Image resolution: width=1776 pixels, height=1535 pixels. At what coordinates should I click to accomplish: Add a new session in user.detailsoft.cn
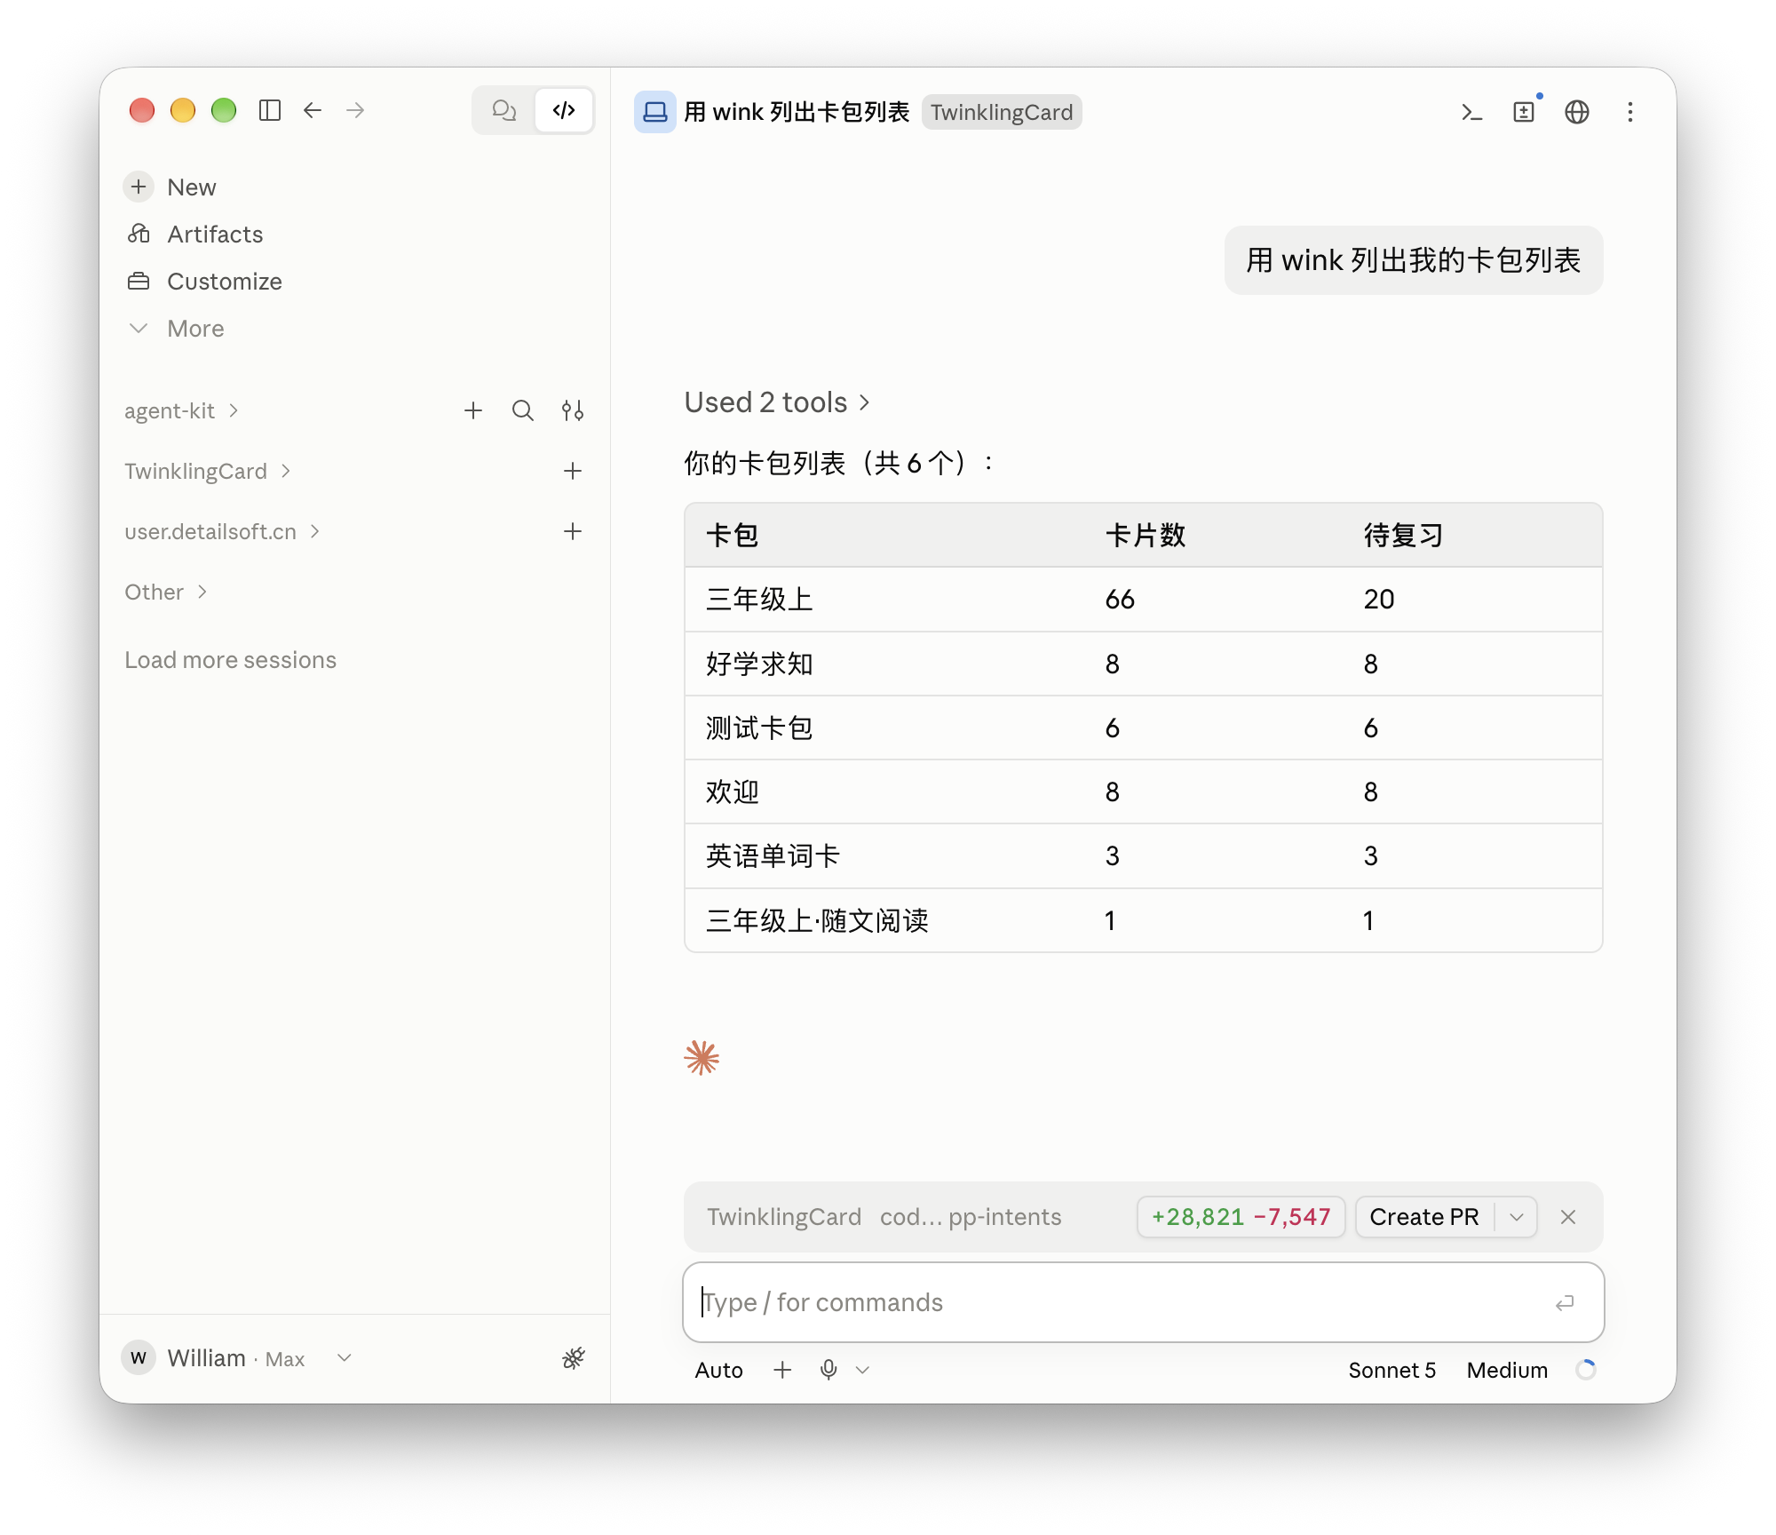pos(573,531)
